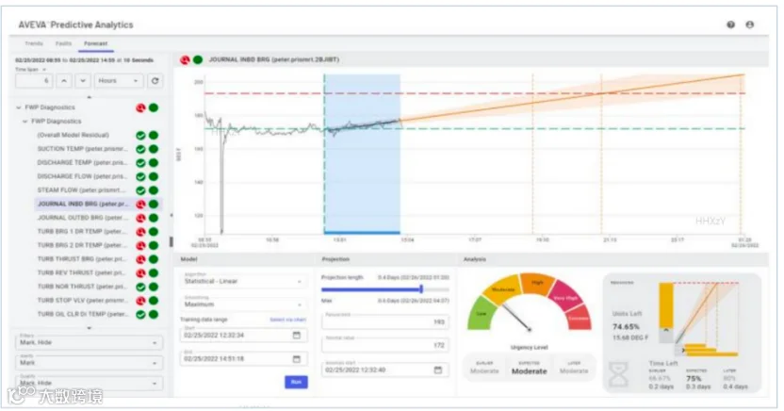Click green check icon on Overall Model Residual
This screenshot has height=411, width=784.
(141, 135)
